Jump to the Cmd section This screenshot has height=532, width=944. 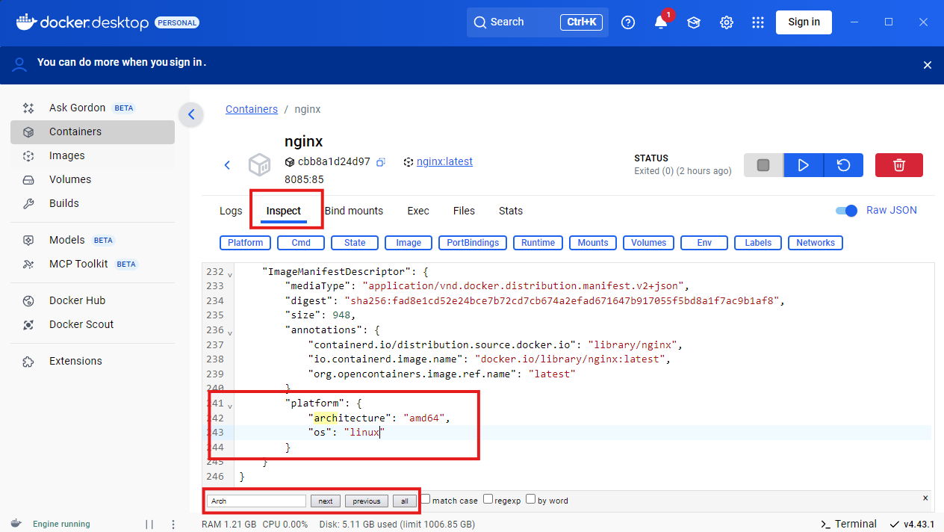point(301,243)
